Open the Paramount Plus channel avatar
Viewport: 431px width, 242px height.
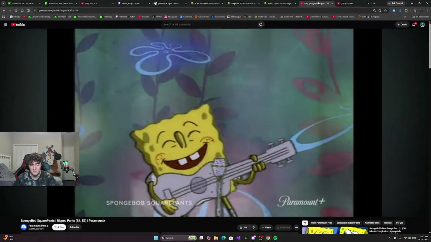coord(24,227)
